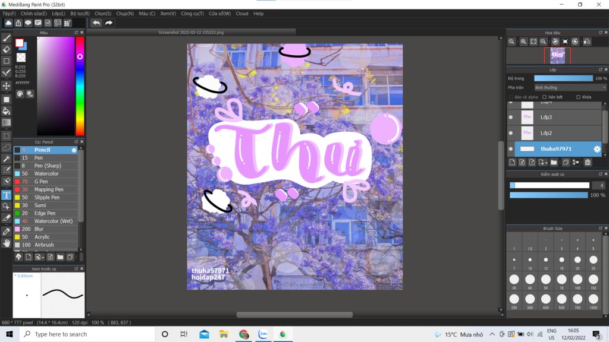Screen dimensions: 609x342
Task: Open the Chỉnh sửa(E) menu
Action: [34, 14]
